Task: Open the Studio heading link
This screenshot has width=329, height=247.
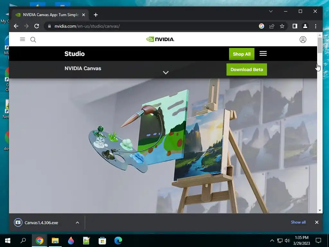Action: coord(75,54)
